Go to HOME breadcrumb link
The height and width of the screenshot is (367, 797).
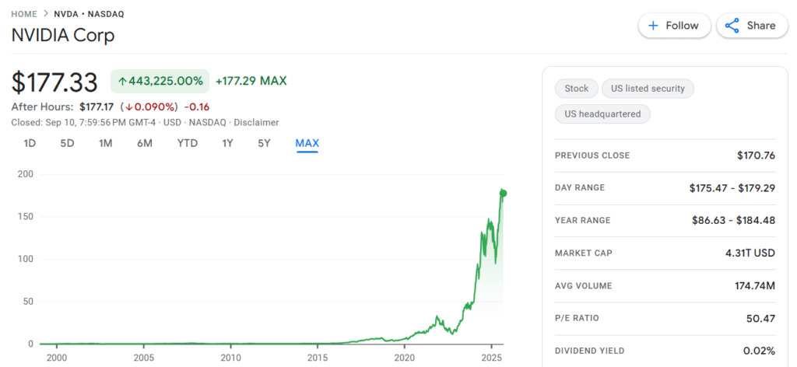pyautogui.click(x=24, y=14)
